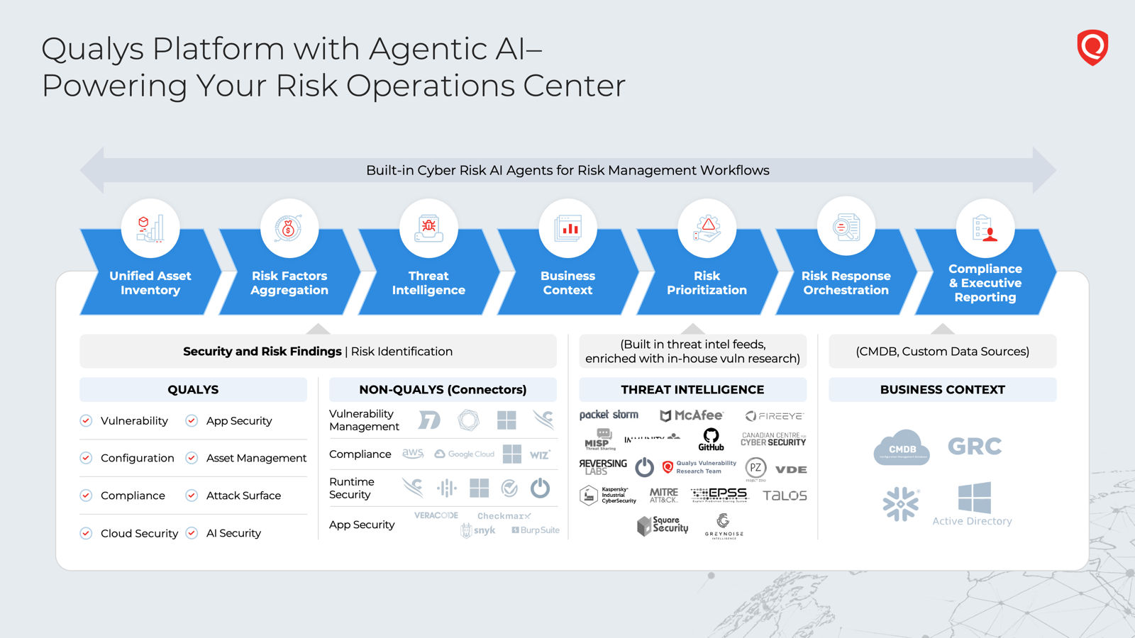Select the Unified Asset Inventory circle icon
1135x638 pixels.
click(x=150, y=228)
